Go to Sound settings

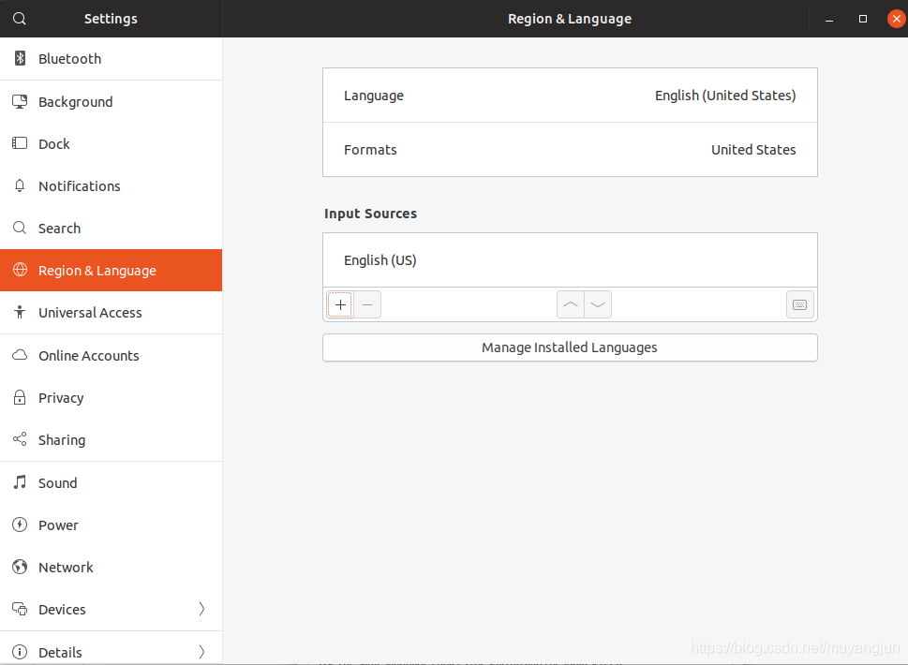pyautogui.click(x=112, y=482)
